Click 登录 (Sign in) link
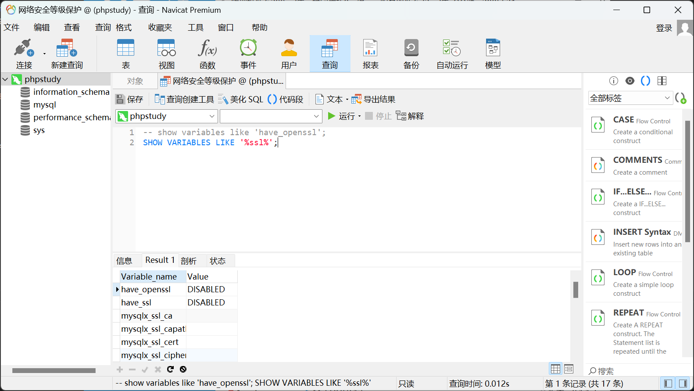The height and width of the screenshot is (391, 694). pos(664,28)
